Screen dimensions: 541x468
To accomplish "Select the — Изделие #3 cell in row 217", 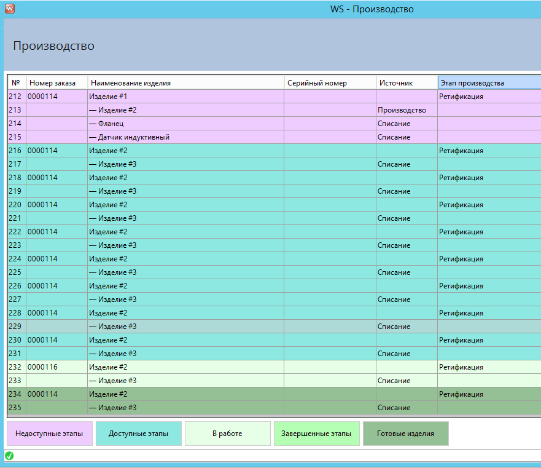I will point(186,164).
